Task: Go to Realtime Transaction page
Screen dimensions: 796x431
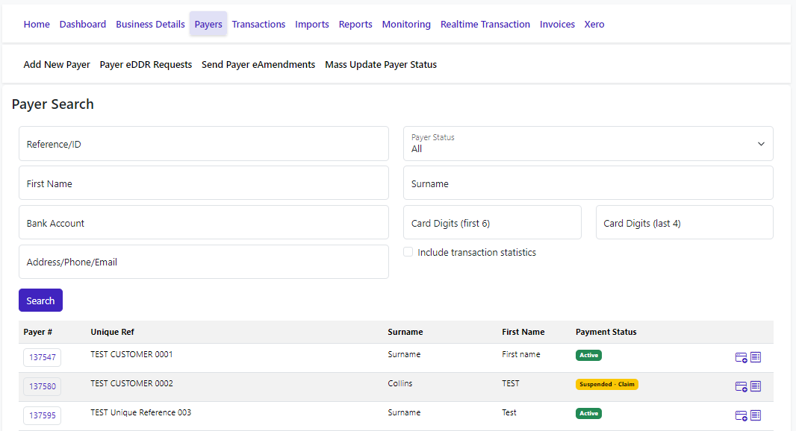Action: [485, 24]
